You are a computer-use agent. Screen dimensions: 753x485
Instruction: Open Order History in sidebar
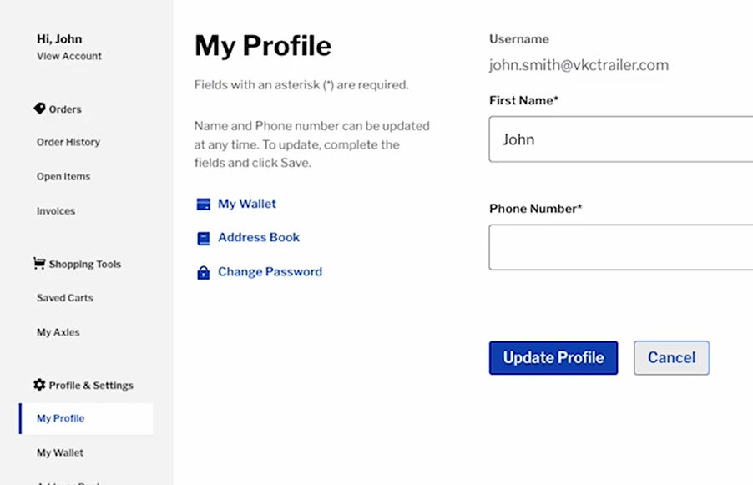click(x=68, y=142)
